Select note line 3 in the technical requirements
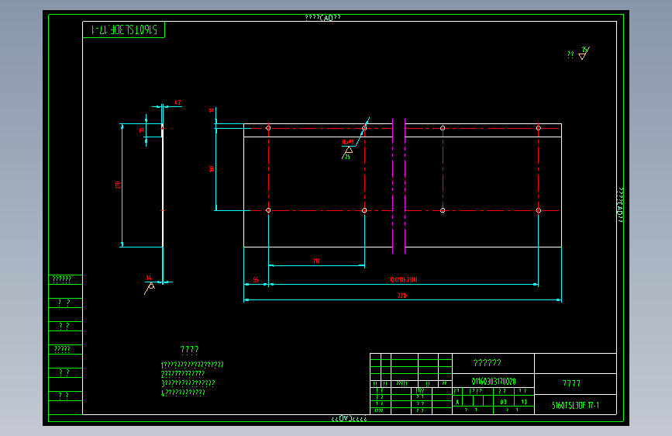Screen dimensions: 672x436 point(188,383)
